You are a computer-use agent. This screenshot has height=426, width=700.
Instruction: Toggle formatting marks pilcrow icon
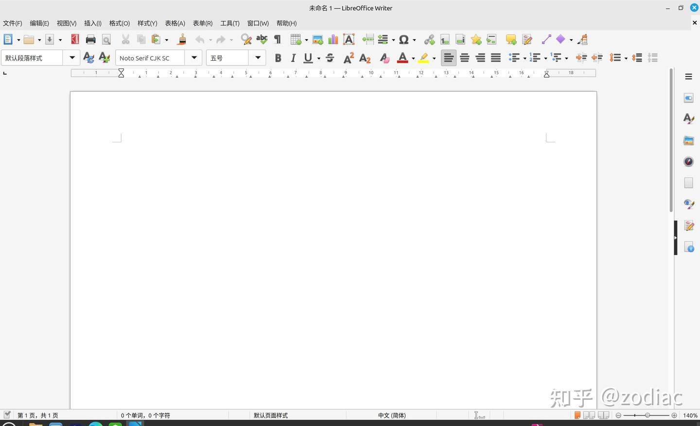pos(278,39)
